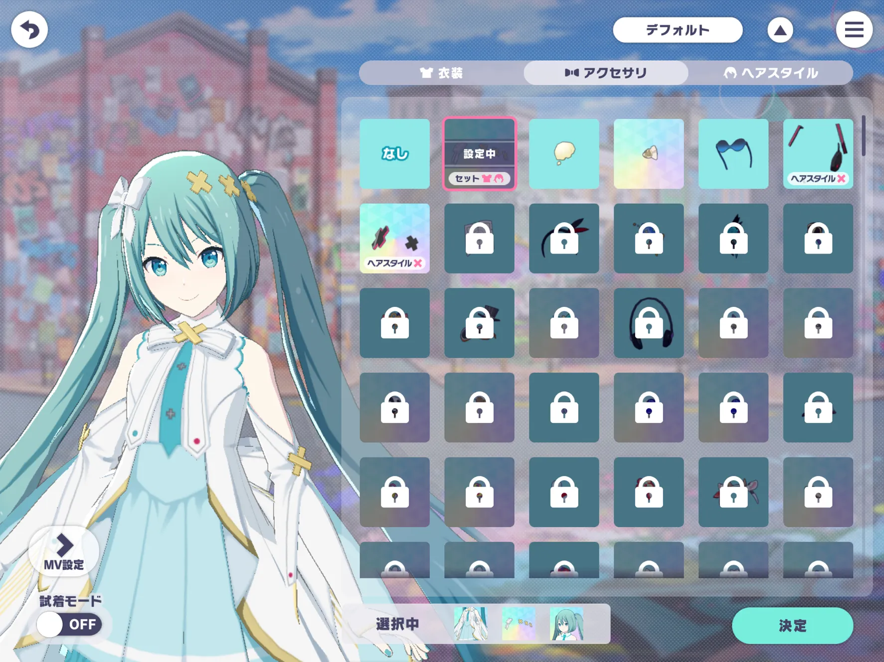Select the cream beret accessory tile
This screenshot has width=884, height=662.
click(x=564, y=154)
